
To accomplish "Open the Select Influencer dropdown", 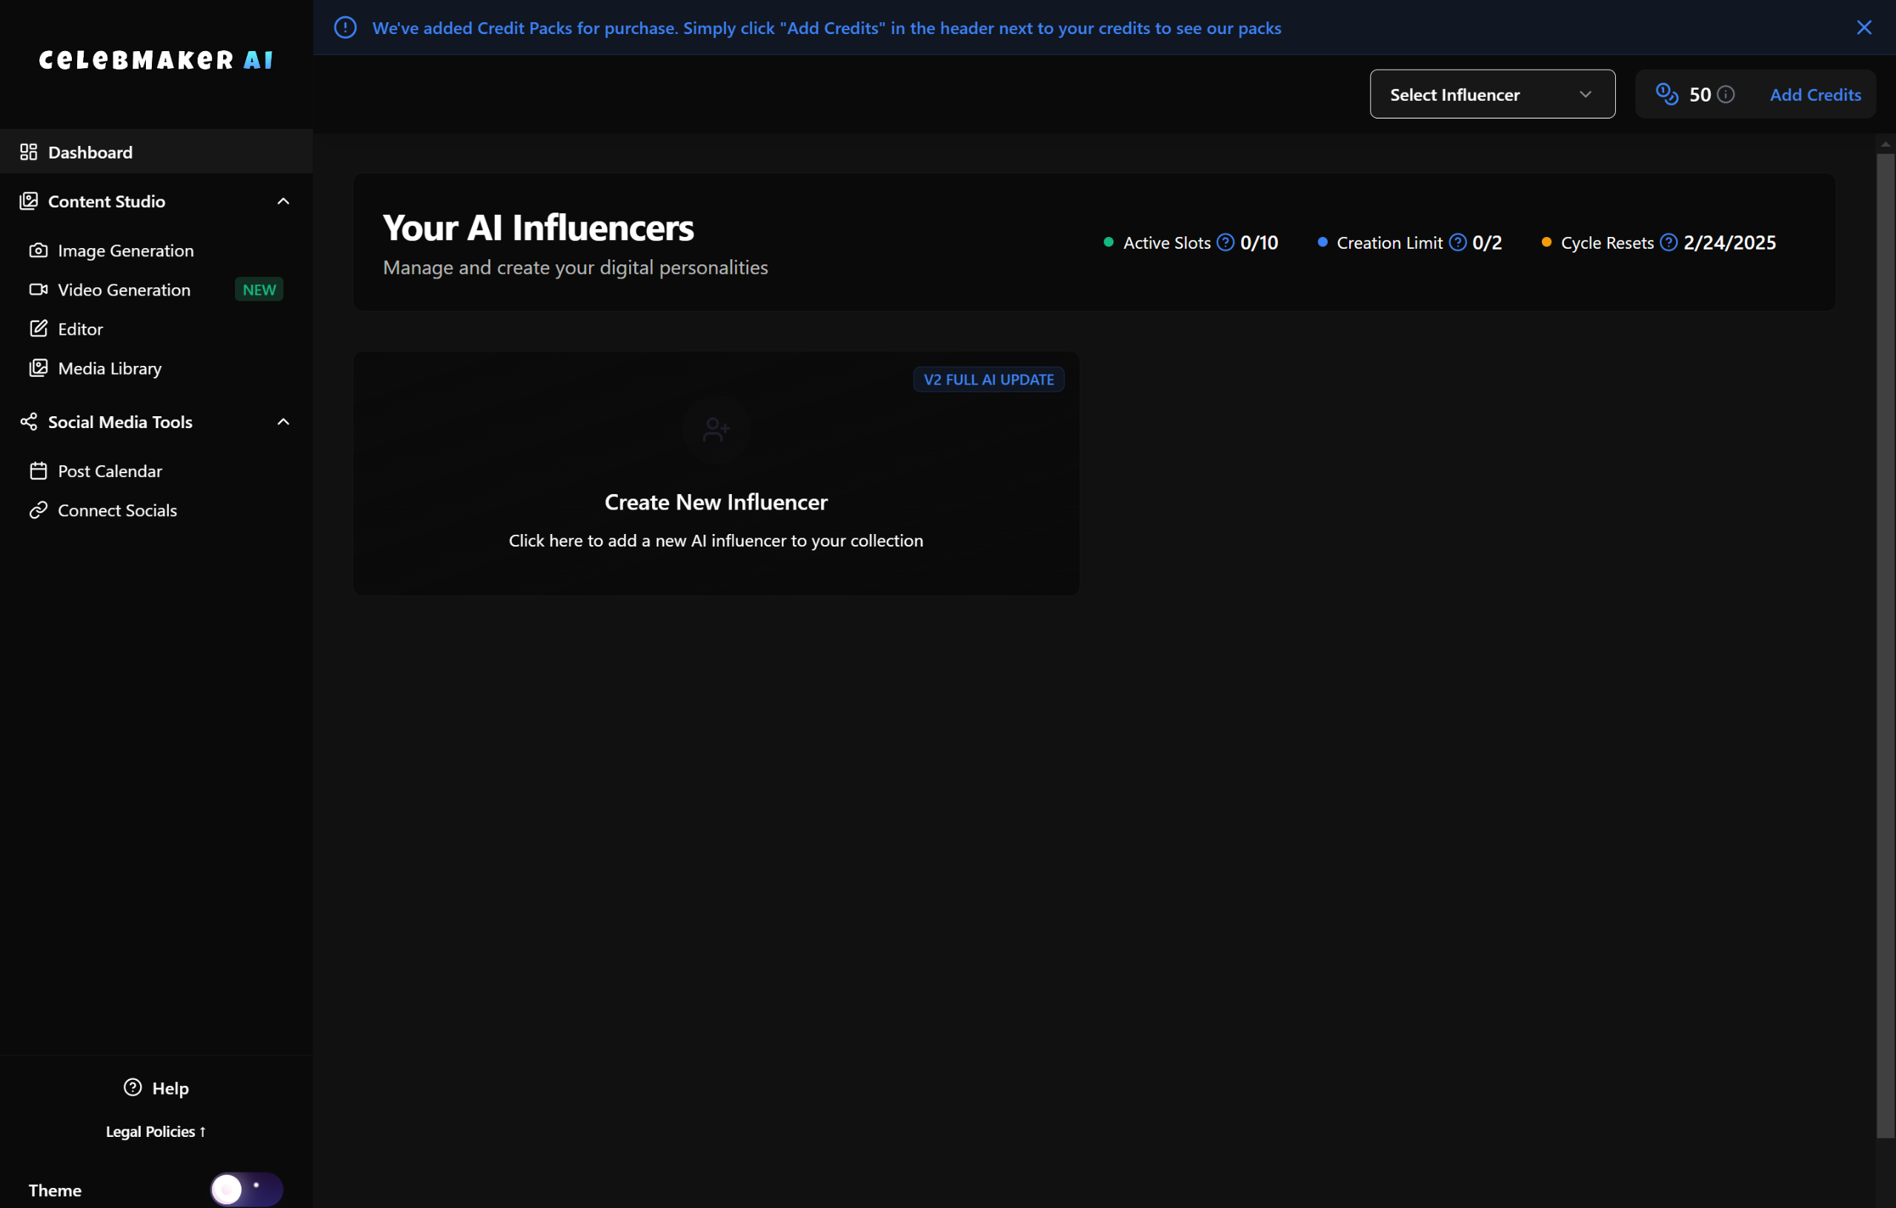I will tap(1491, 95).
